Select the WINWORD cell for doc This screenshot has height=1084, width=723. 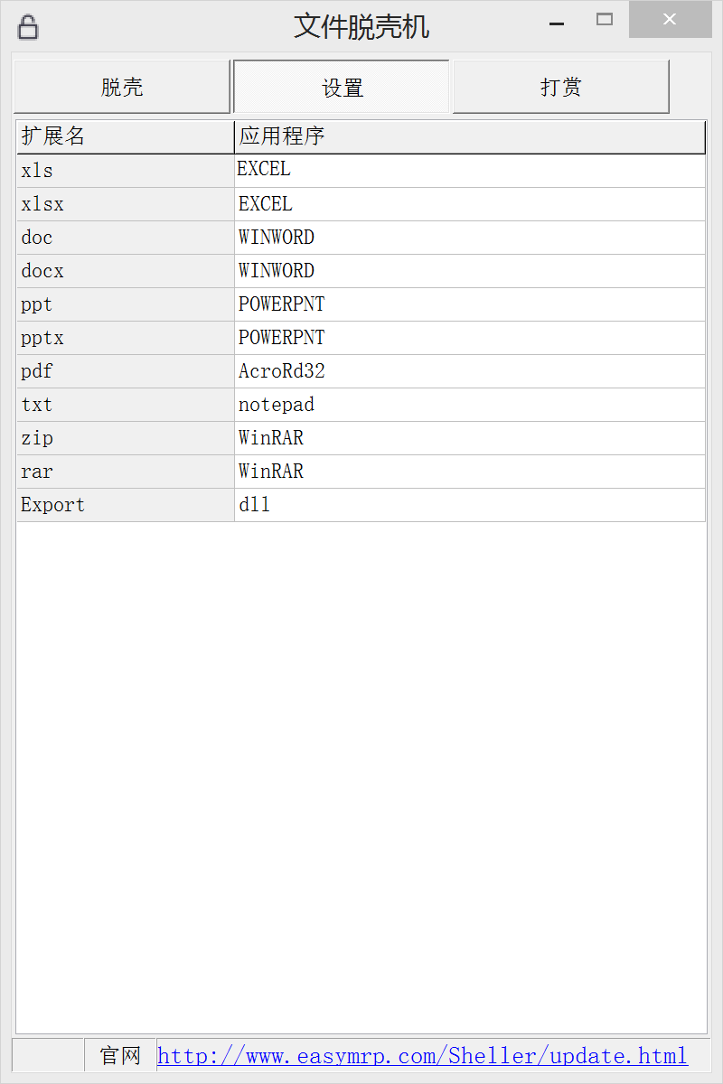tap(470, 238)
